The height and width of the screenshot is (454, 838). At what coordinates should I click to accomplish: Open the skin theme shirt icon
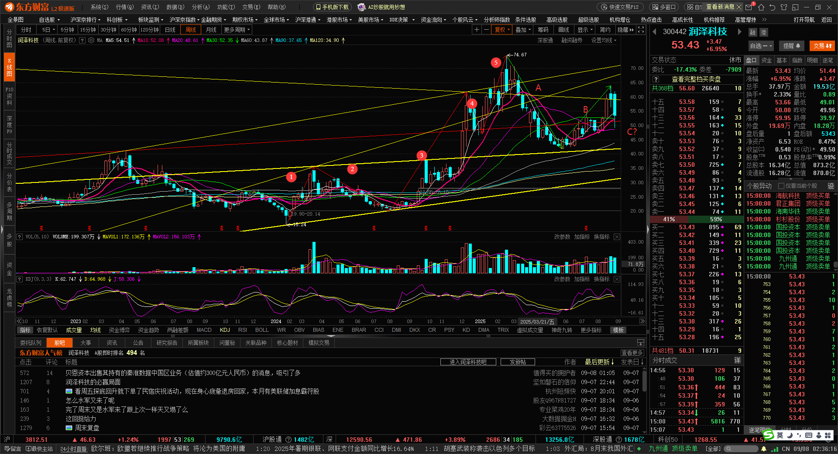[784, 7]
